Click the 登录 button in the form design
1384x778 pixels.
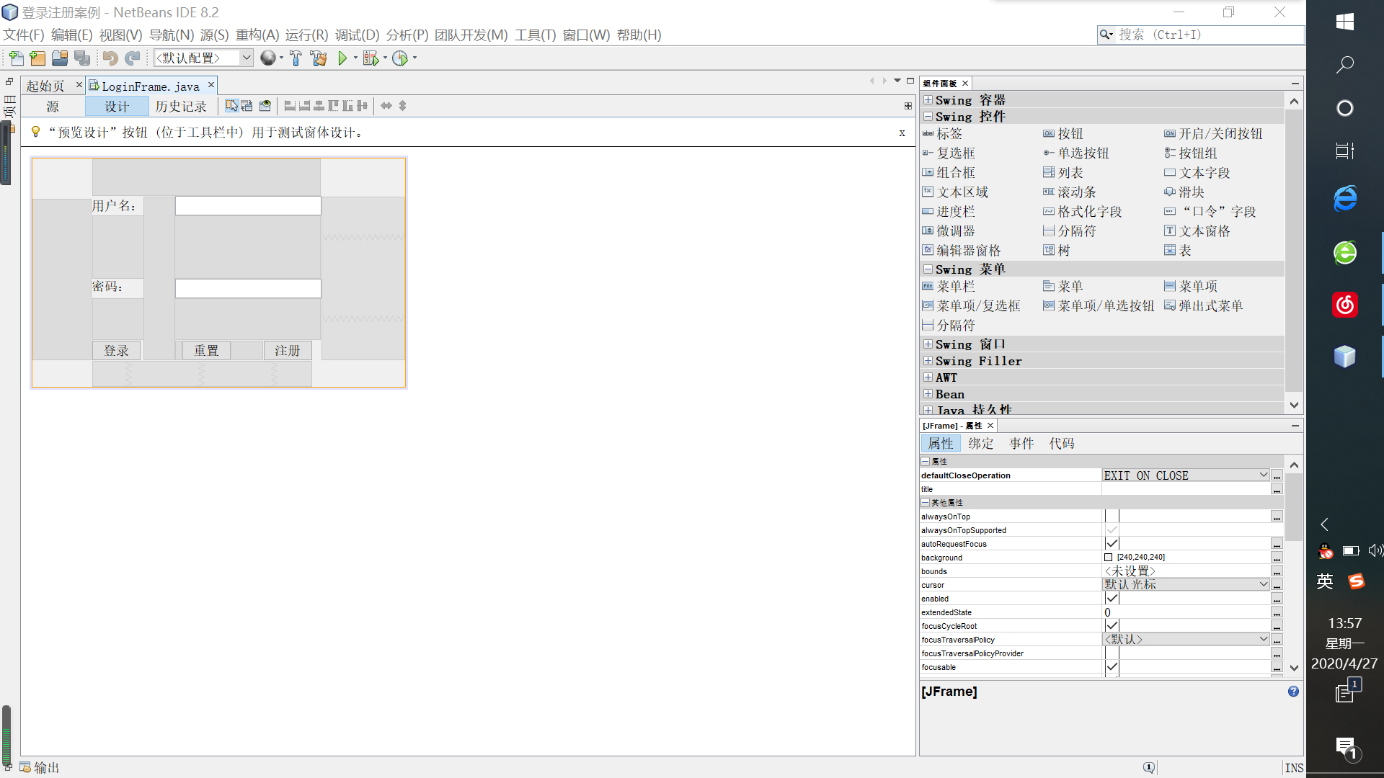pos(117,350)
